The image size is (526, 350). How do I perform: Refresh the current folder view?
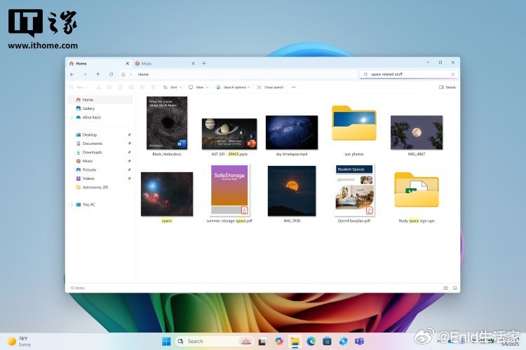(x=111, y=74)
